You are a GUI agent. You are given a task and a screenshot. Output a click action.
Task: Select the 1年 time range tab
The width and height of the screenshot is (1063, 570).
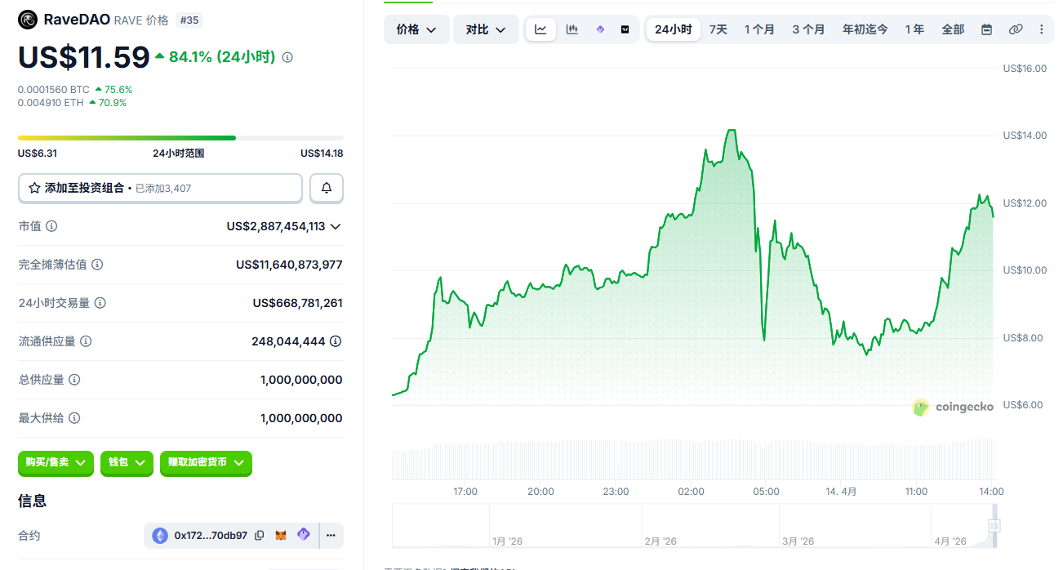[914, 29]
